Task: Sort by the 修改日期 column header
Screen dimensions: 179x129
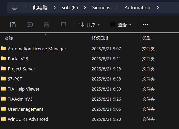Action: click(x=100, y=38)
